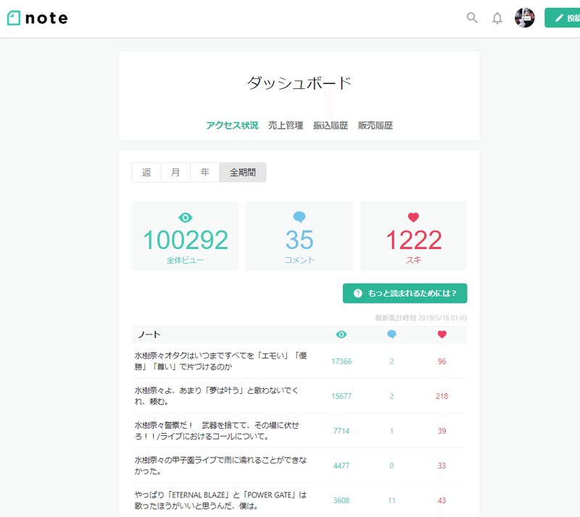The width and height of the screenshot is (580, 517).
Task: Click like count 43
Action: (442, 500)
